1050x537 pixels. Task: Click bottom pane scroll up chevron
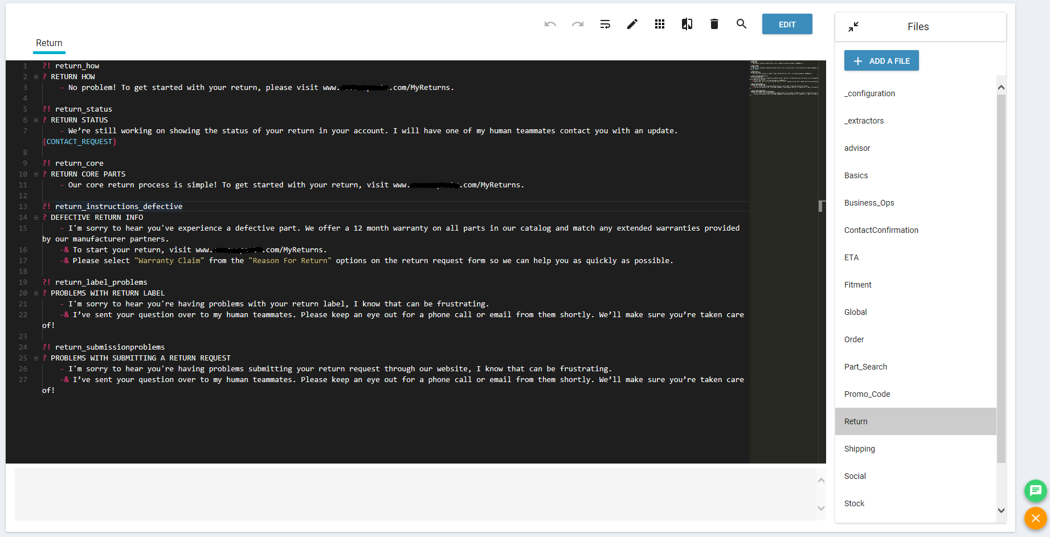821,480
